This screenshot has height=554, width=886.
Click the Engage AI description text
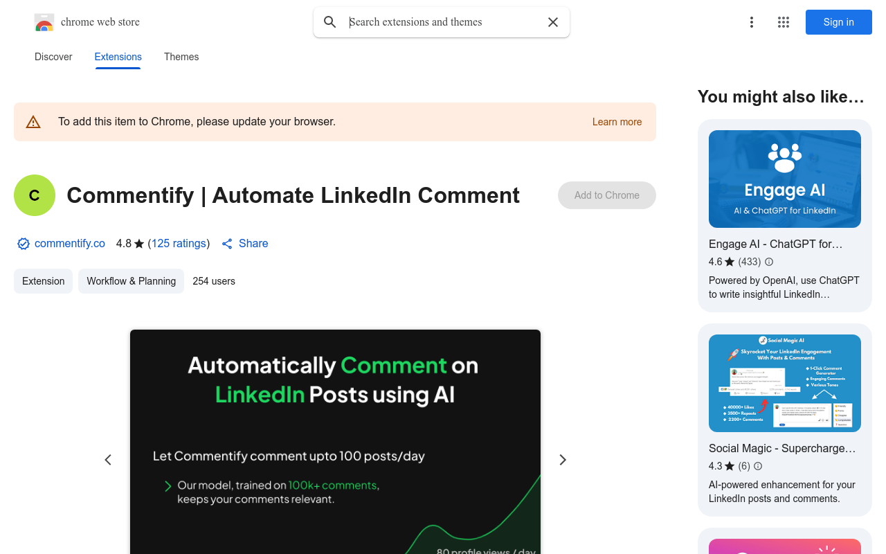pyautogui.click(x=784, y=287)
